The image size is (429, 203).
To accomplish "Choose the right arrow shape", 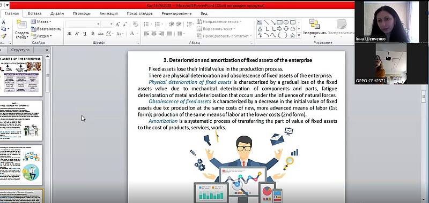I will [x=279, y=29].
